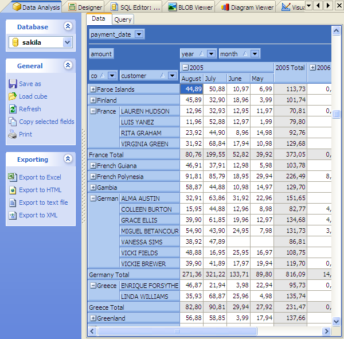Screen dimensions: 344x339
Task: Open the year field filter dropdown
Action: [x=211, y=54]
